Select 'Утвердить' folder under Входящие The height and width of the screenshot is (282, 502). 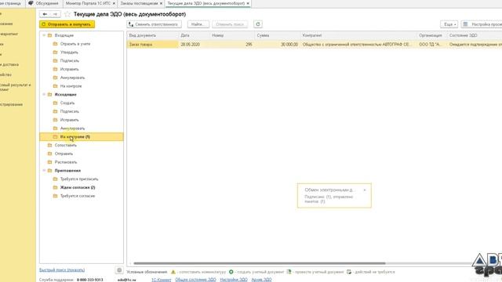click(69, 52)
